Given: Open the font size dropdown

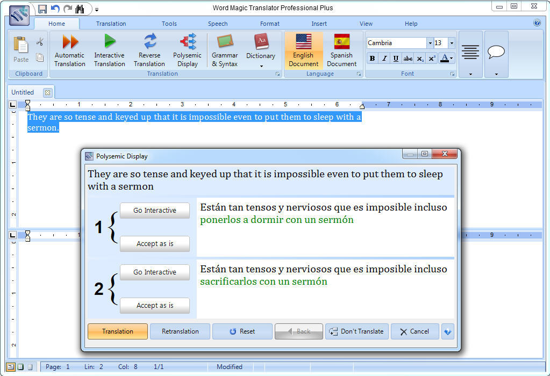Looking at the screenshot, I should [x=451, y=43].
